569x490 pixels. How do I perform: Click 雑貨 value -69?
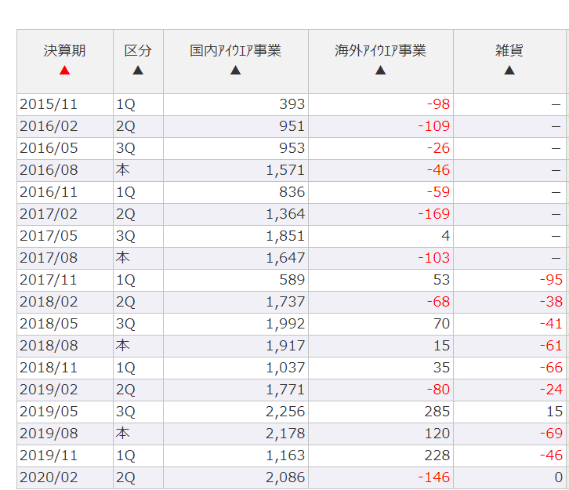click(x=551, y=434)
